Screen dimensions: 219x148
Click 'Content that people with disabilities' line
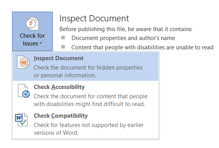coord(143,47)
